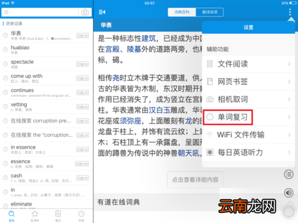Image resolution: width=298 pixels, height=223 pixels.
Task: Follow the 建筑 link in article
Action: tap(149, 38)
